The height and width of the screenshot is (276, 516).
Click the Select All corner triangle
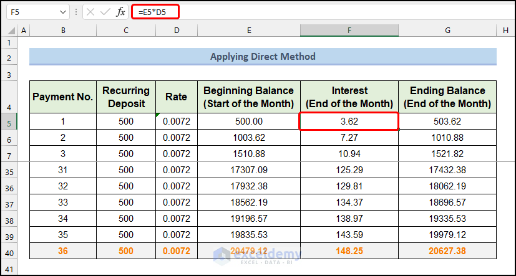(x=11, y=31)
